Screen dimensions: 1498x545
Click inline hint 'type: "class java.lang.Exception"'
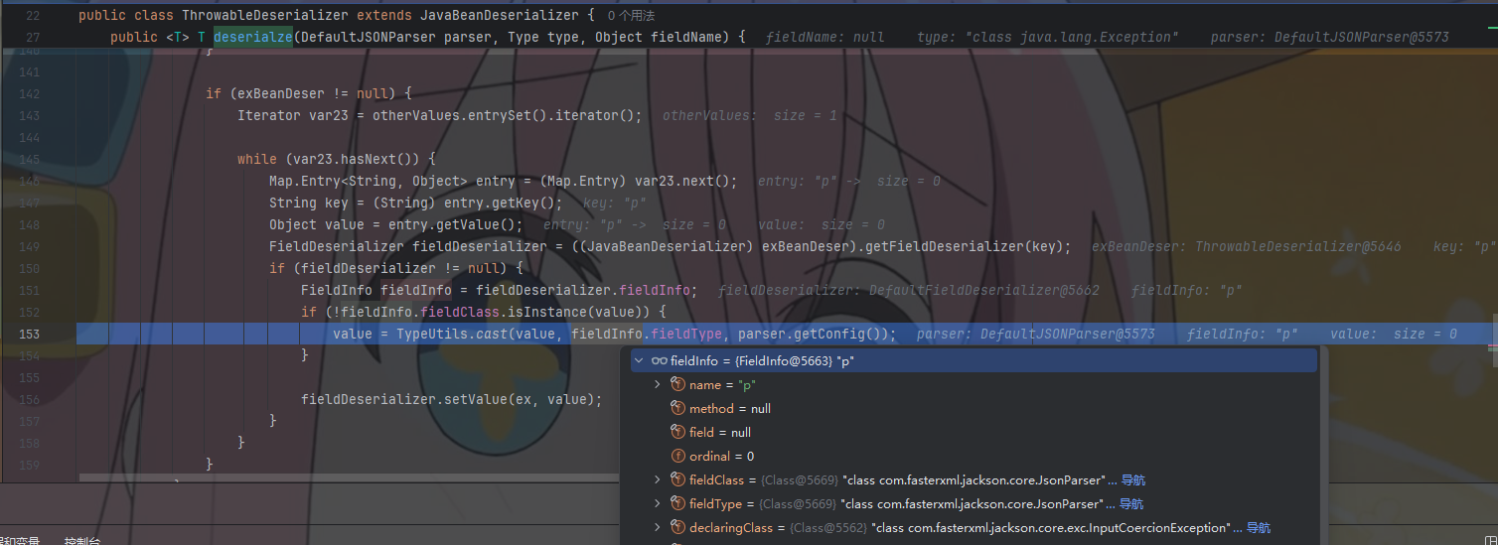tap(1048, 37)
